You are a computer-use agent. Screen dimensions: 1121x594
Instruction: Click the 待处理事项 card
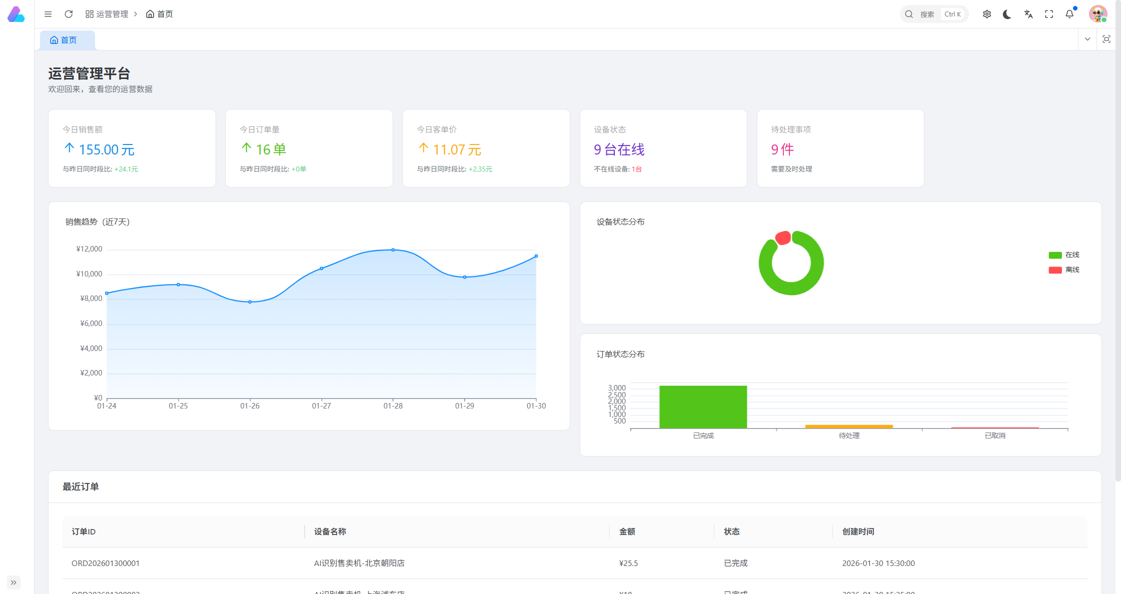840,148
